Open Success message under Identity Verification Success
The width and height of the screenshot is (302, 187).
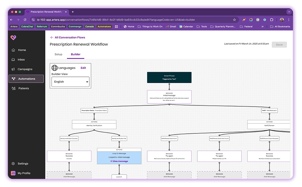(x=69, y=156)
